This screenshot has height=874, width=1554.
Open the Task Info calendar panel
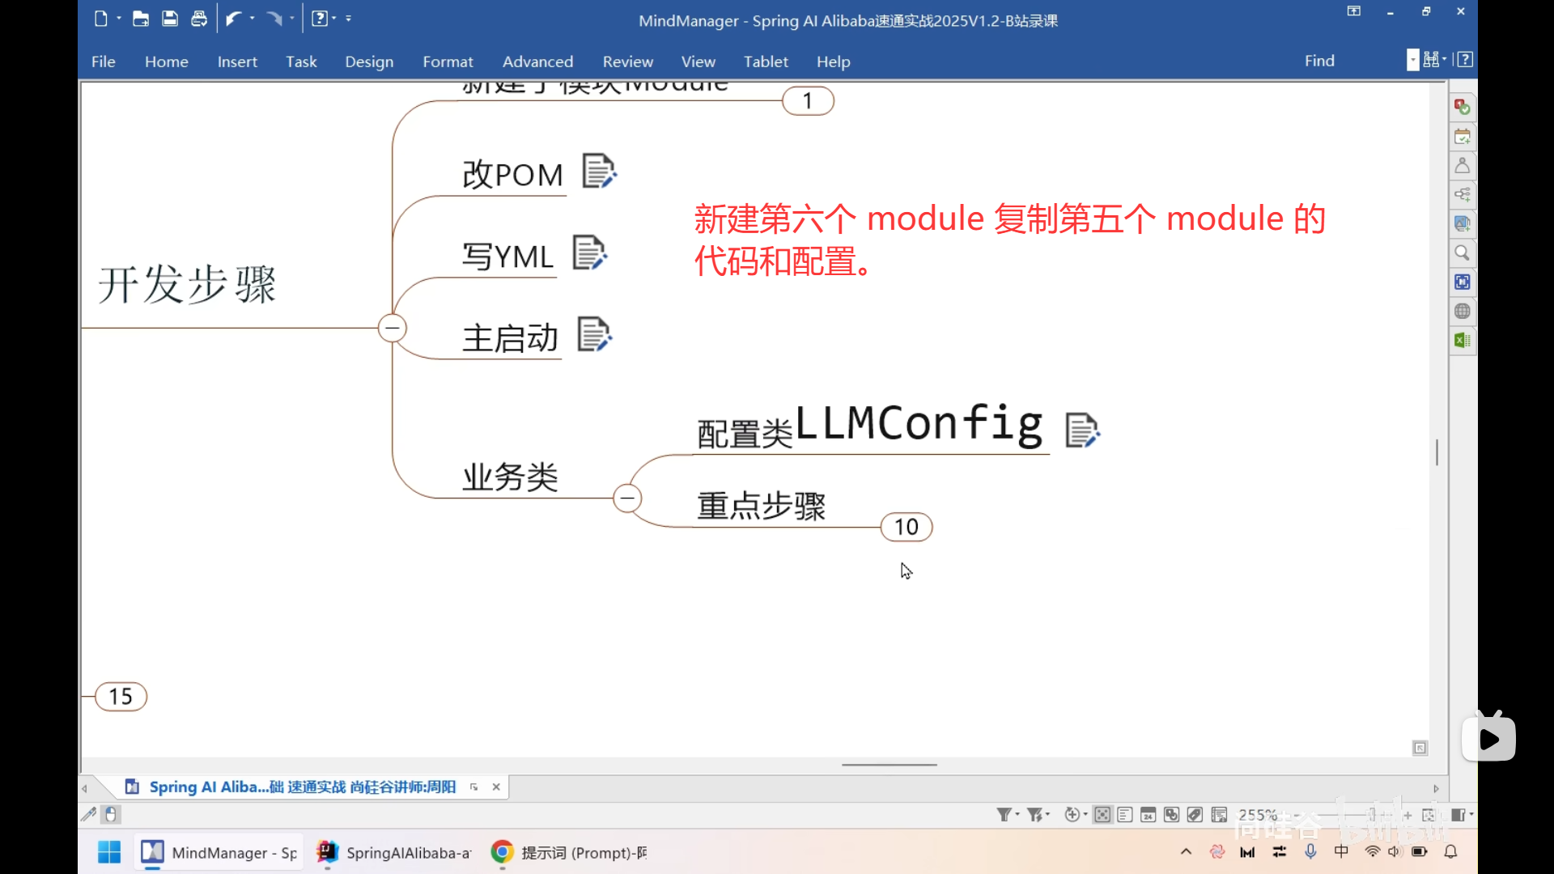[1462, 136]
